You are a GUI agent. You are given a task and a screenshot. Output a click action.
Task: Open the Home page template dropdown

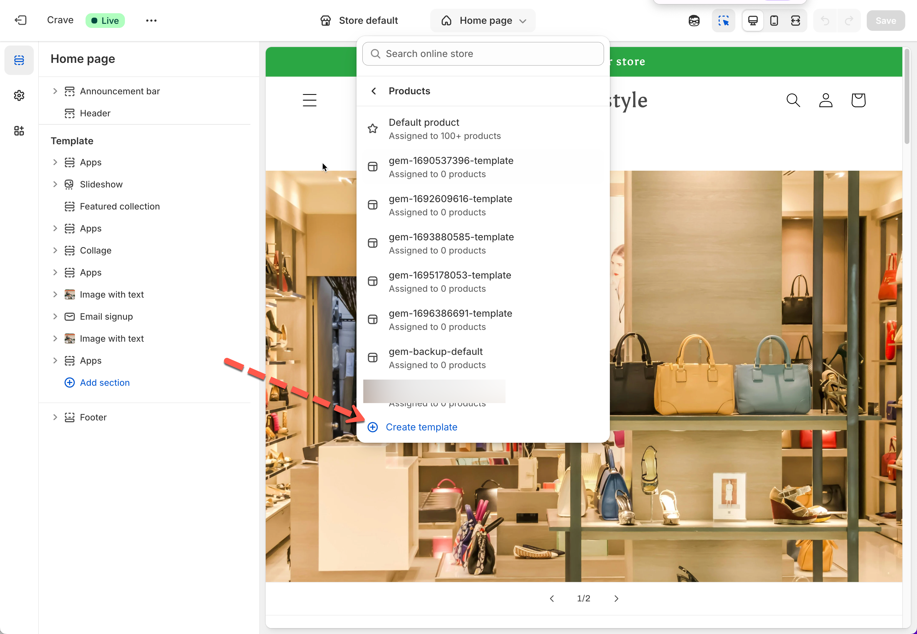point(483,21)
